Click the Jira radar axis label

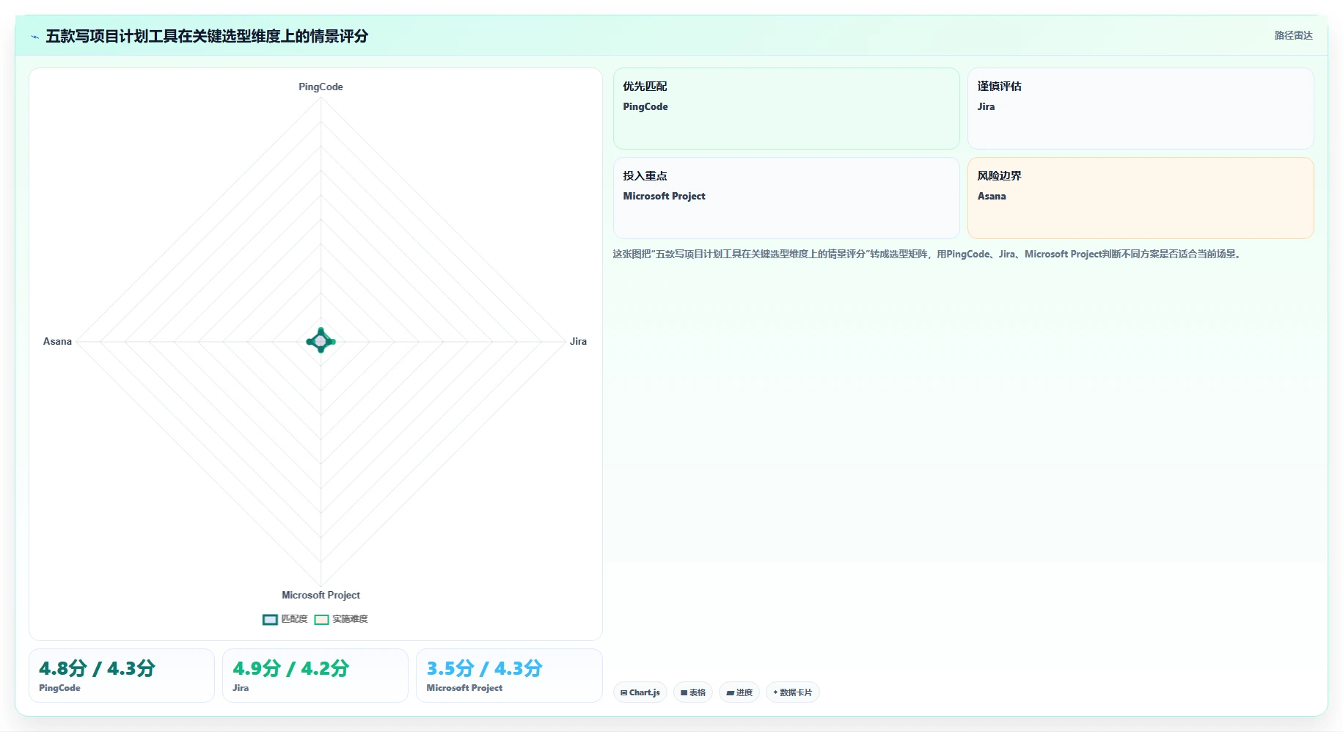pos(578,341)
